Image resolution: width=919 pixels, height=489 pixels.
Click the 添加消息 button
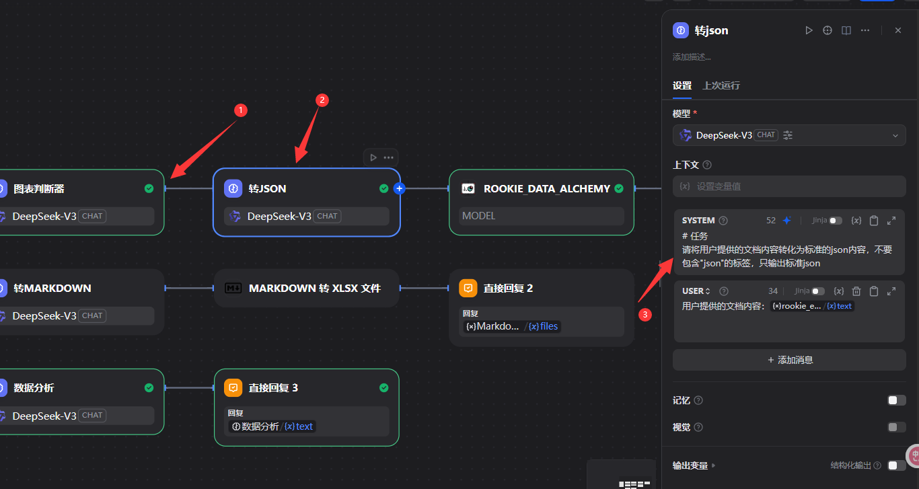(x=789, y=360)
